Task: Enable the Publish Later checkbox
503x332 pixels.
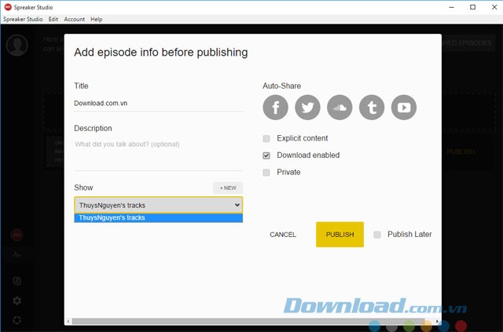Action: [x=378, y=234]
